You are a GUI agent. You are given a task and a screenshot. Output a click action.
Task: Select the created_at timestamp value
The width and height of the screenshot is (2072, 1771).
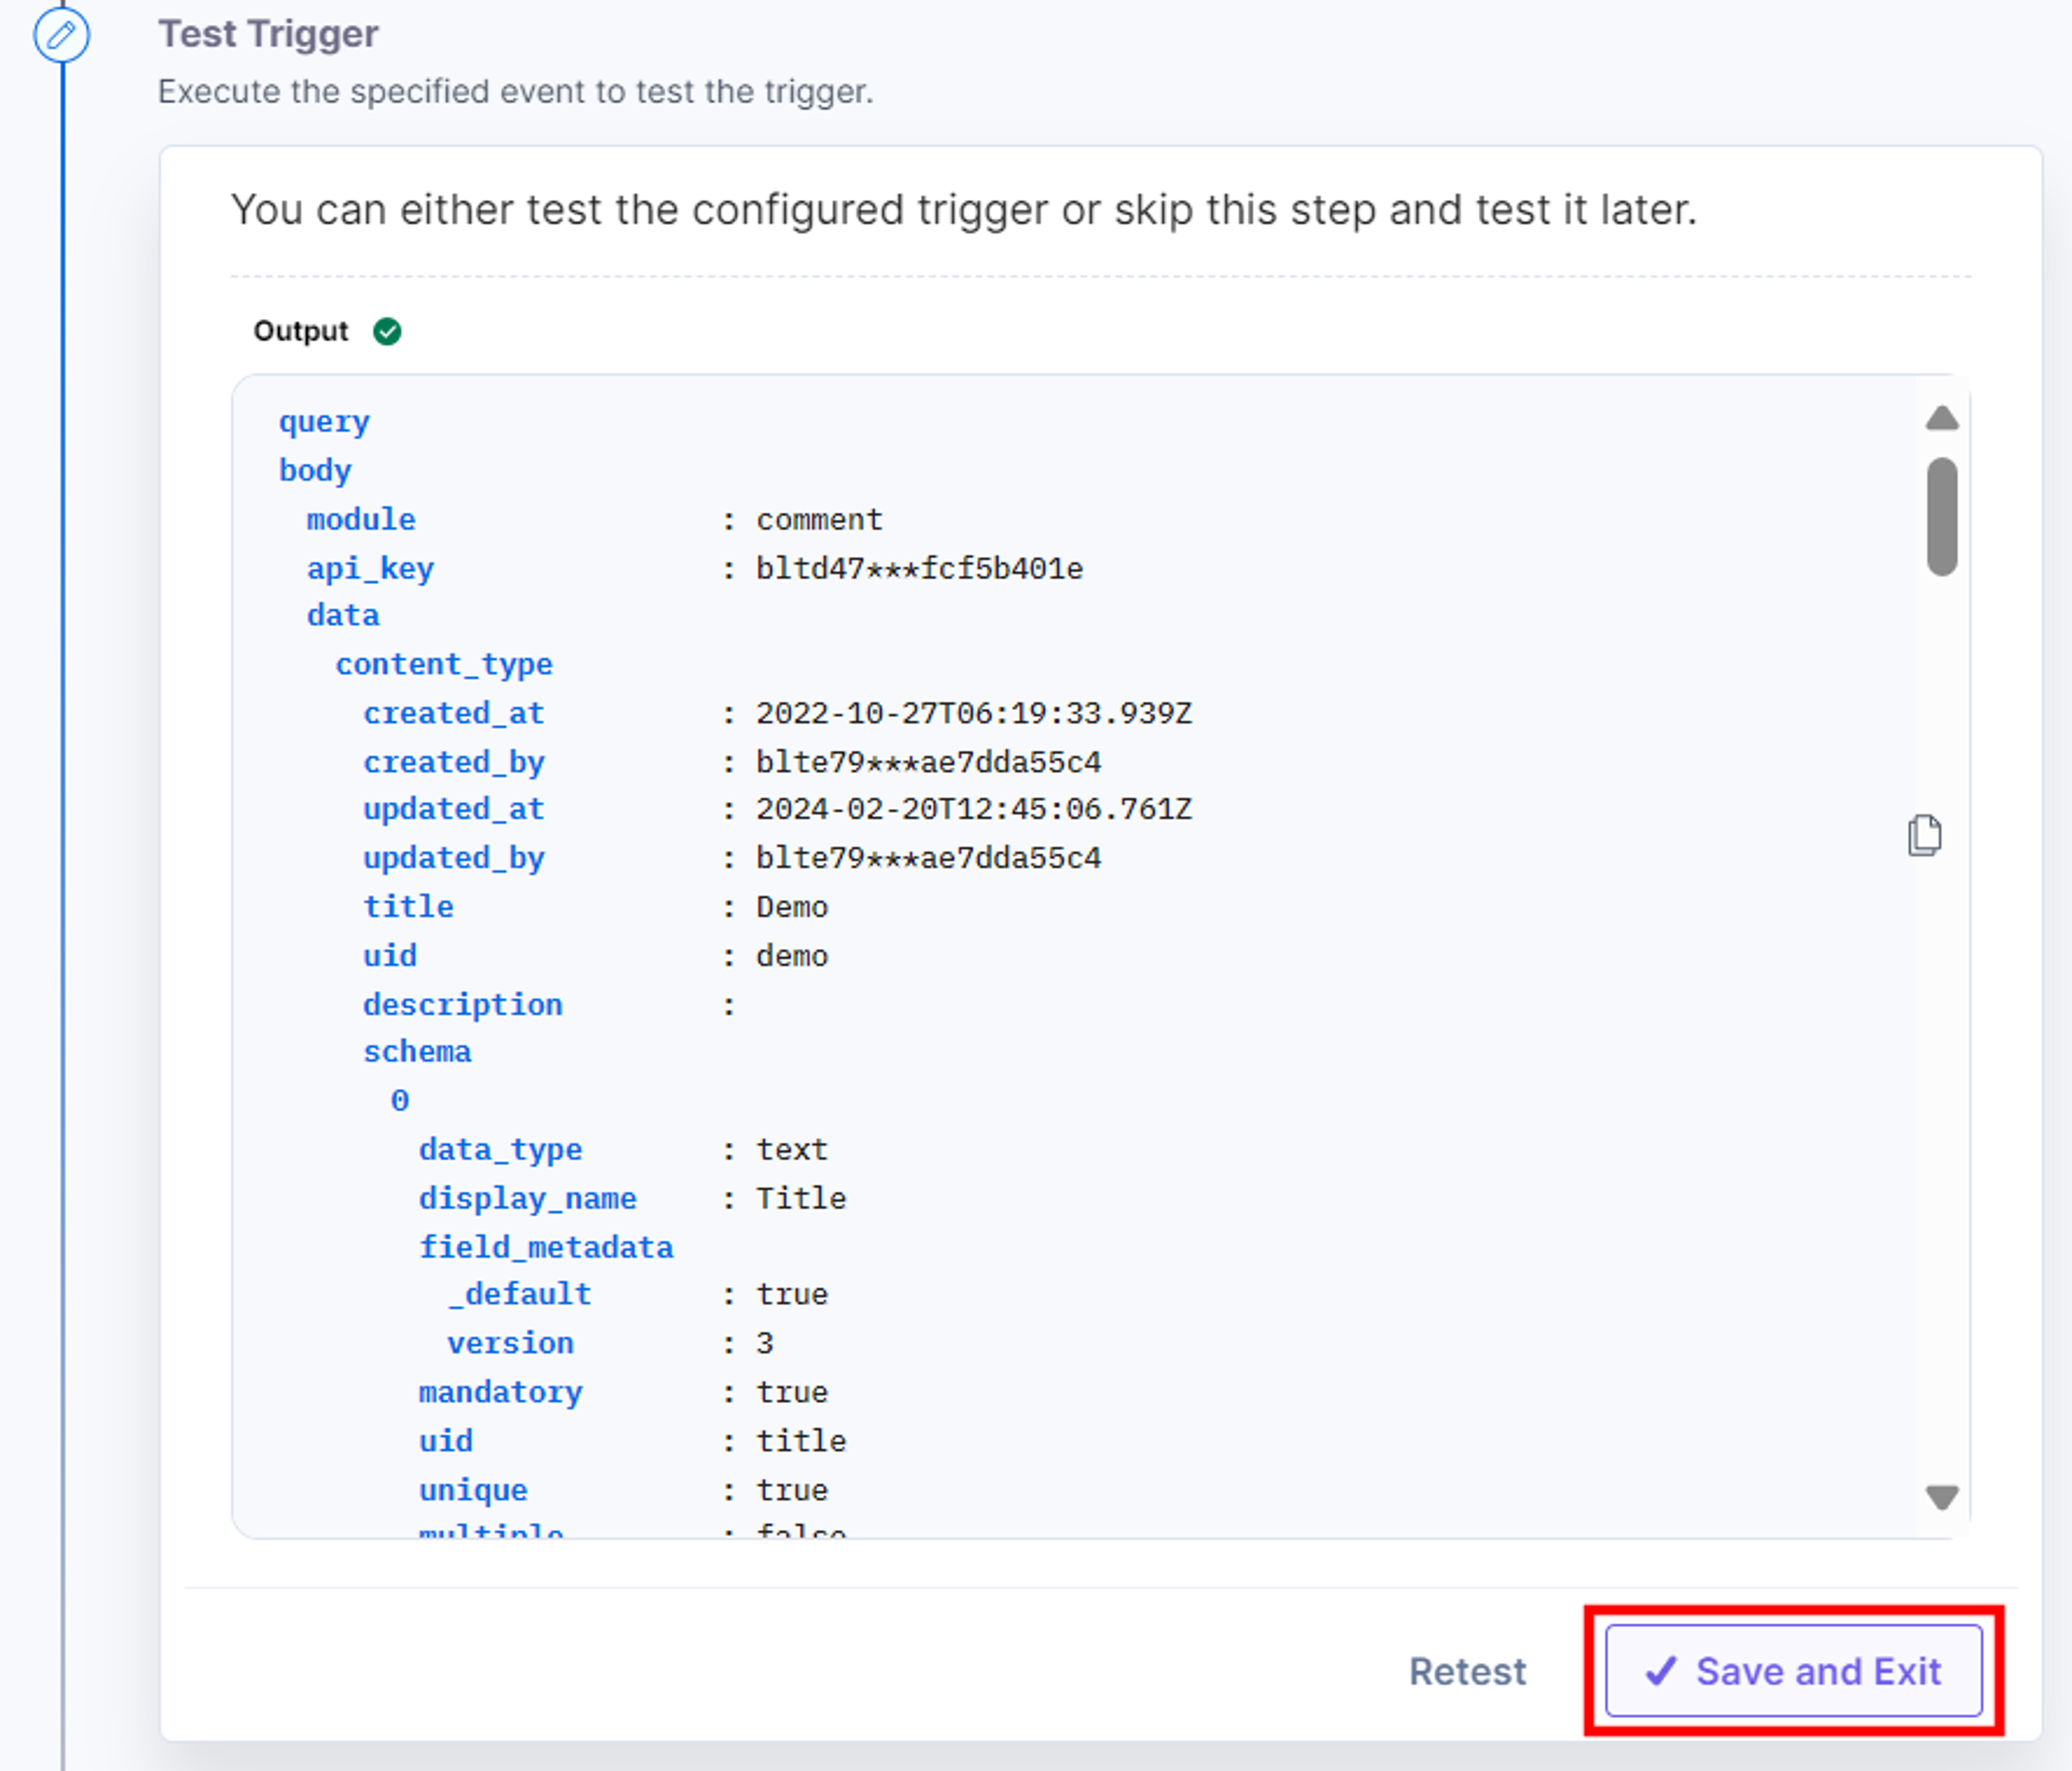(973, 713)
